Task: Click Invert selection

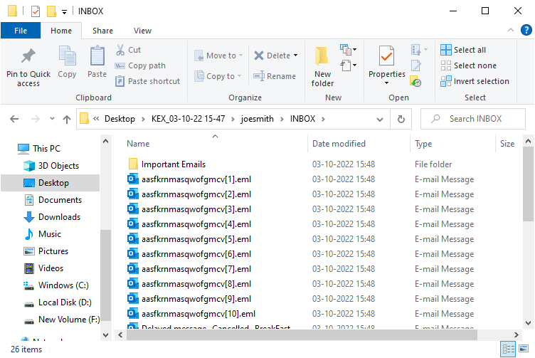Action: click(475, 81)
